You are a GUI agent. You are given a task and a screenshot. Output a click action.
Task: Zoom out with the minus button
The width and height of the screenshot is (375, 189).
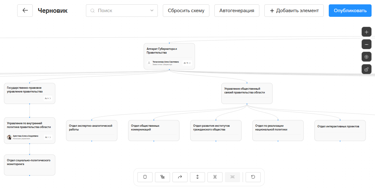click(x=367, y=45)
